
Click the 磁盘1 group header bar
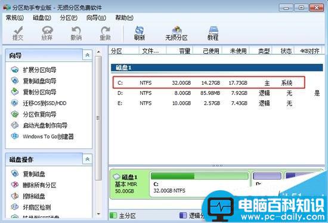216,67
